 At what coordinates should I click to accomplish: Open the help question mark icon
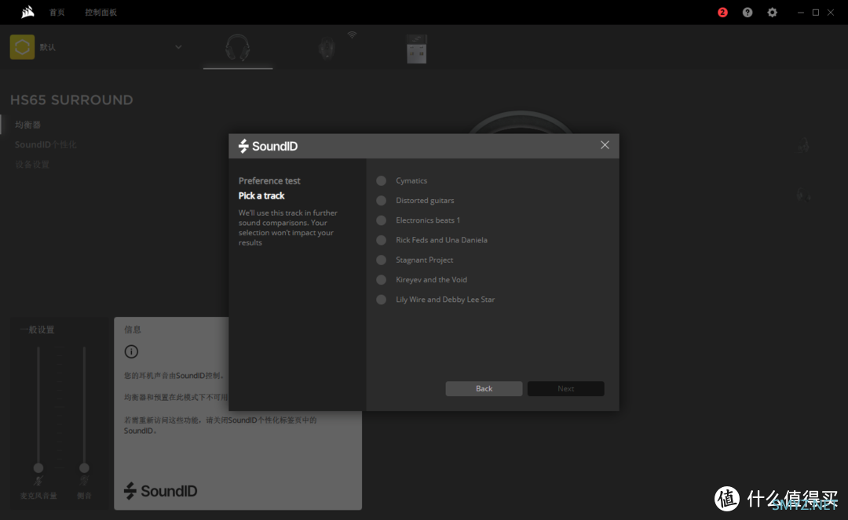click(747, 13)
